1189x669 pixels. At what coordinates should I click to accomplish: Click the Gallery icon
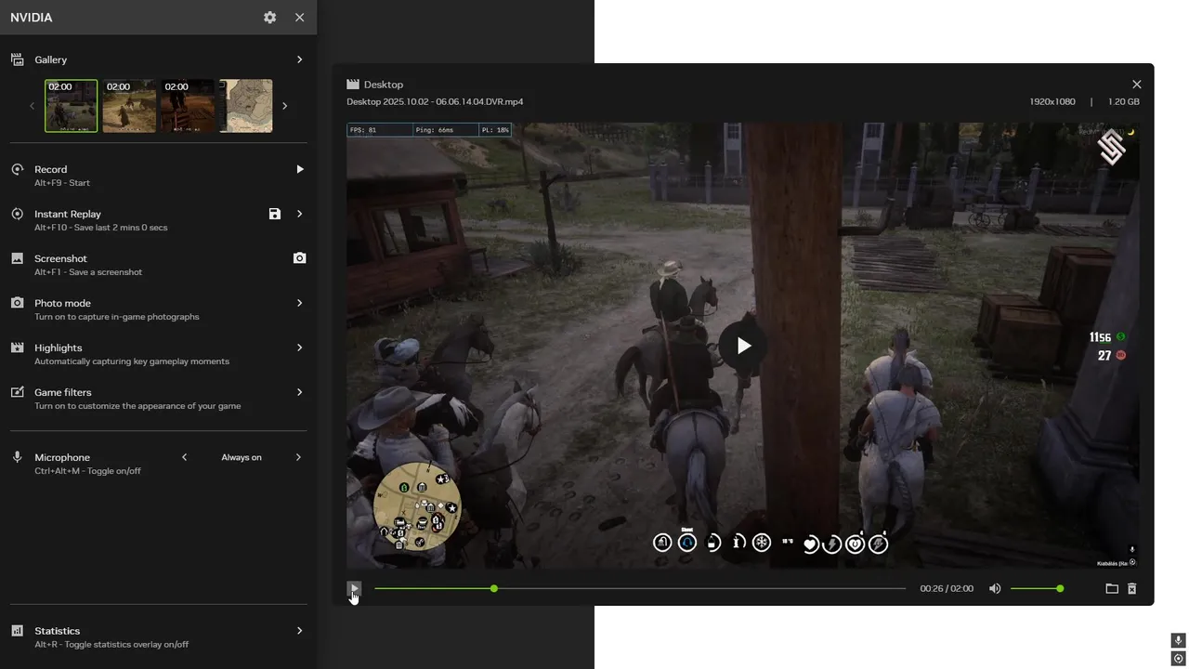pyautogui.click(x=17, y=59)
